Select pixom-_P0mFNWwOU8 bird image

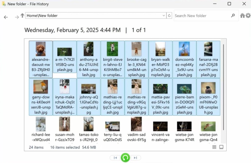coord(208,97)
